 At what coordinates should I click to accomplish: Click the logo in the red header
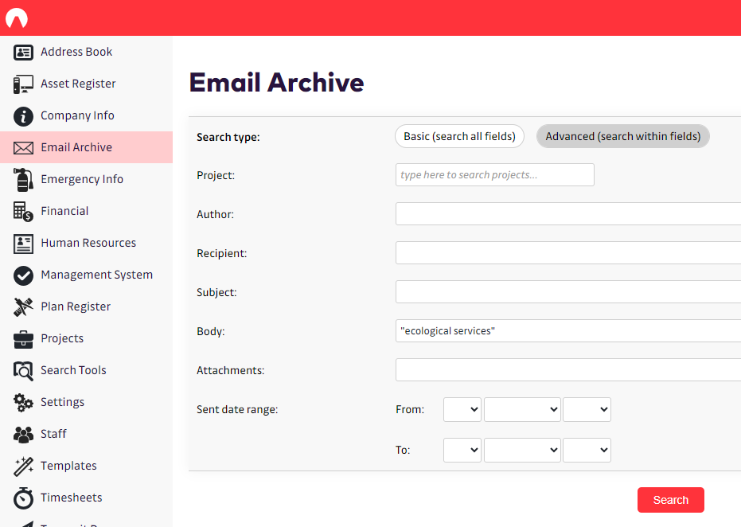click(x=17, y=18)
